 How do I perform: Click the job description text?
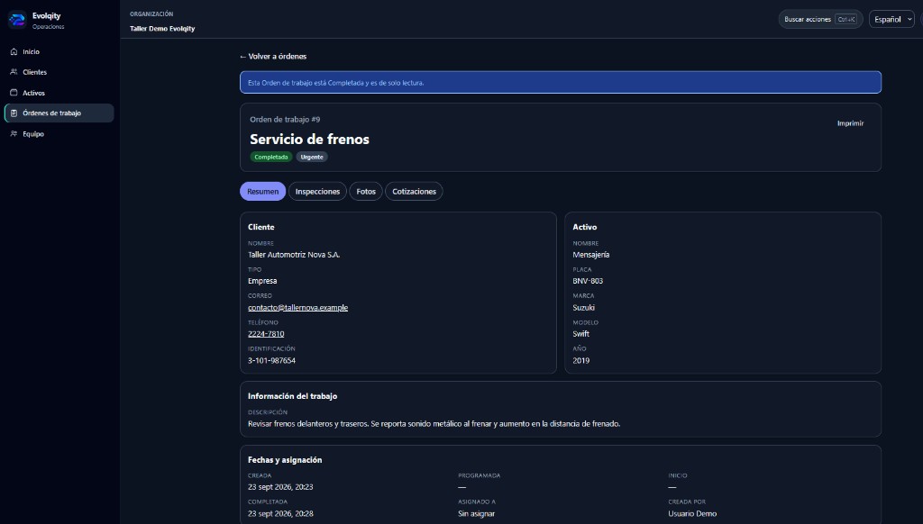(434, 424)
